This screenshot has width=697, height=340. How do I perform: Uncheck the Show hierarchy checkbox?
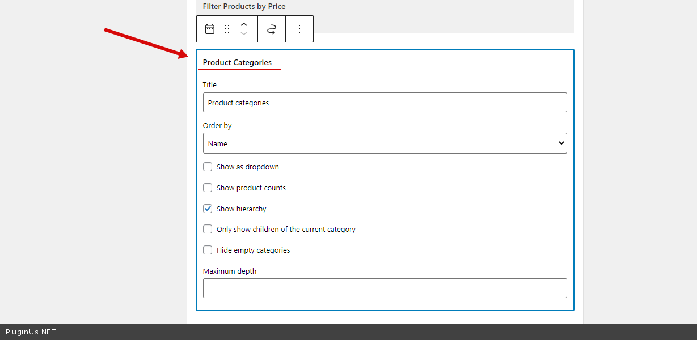(x=208, y=209)
